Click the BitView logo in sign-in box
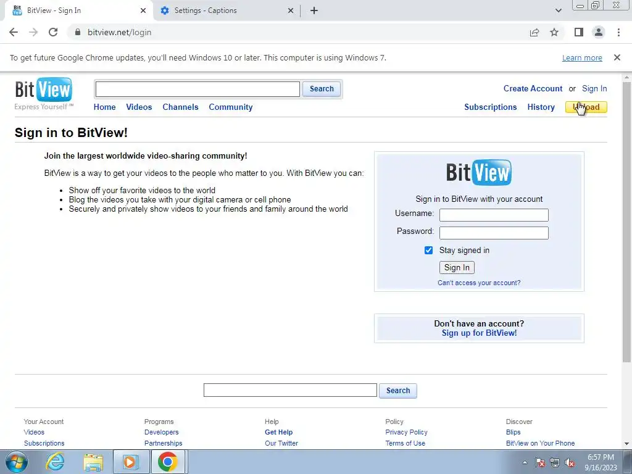 pyautogui.click(x=479, y=172)
